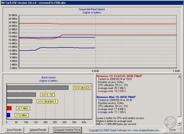The width and height of the screenshot is (184, 134).
Task: Click the red 25.7 MB/s burst bar
Action: pyautogui.click(x=9, y=108)
